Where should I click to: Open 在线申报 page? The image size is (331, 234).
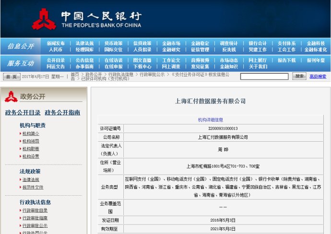click(113, 67)
